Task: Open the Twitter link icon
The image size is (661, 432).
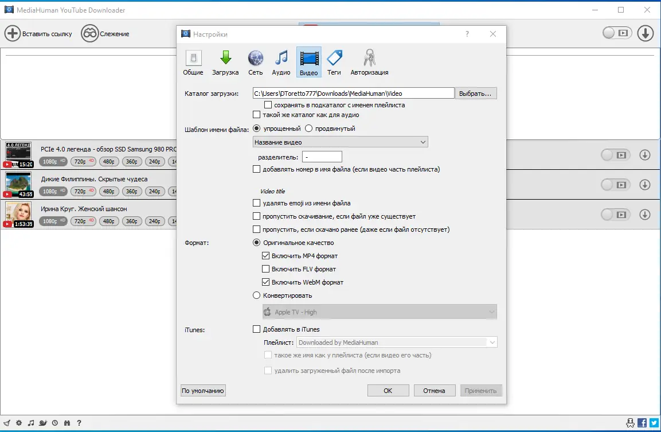Action: (654, 423)
